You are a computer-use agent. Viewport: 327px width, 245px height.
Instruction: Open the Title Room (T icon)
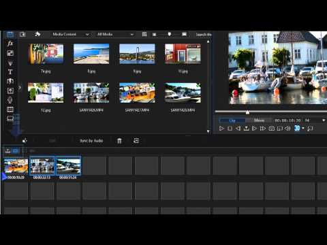[x=10, y=72]
